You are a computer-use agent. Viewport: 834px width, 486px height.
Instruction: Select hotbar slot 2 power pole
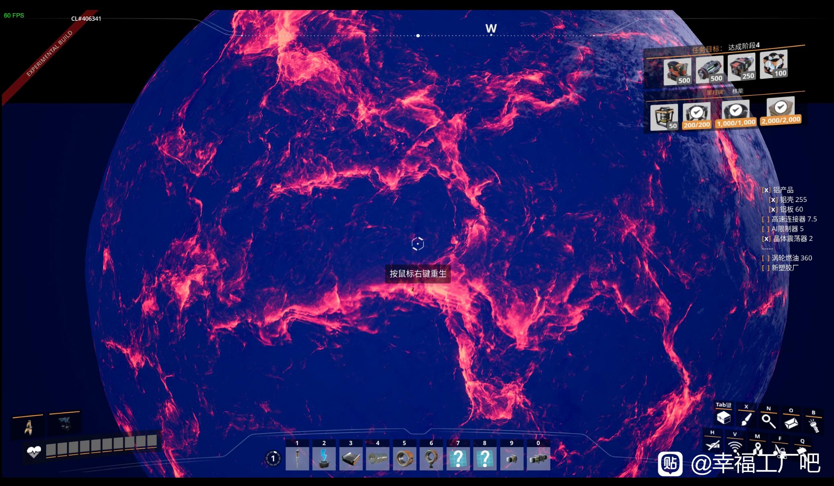click(324, 458)
